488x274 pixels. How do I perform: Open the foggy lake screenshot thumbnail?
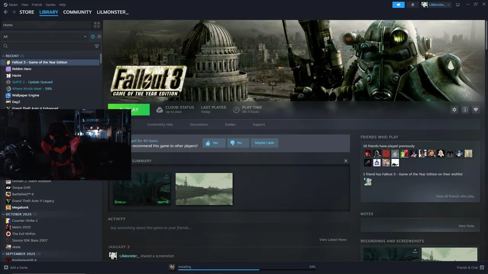pos(204,189)
